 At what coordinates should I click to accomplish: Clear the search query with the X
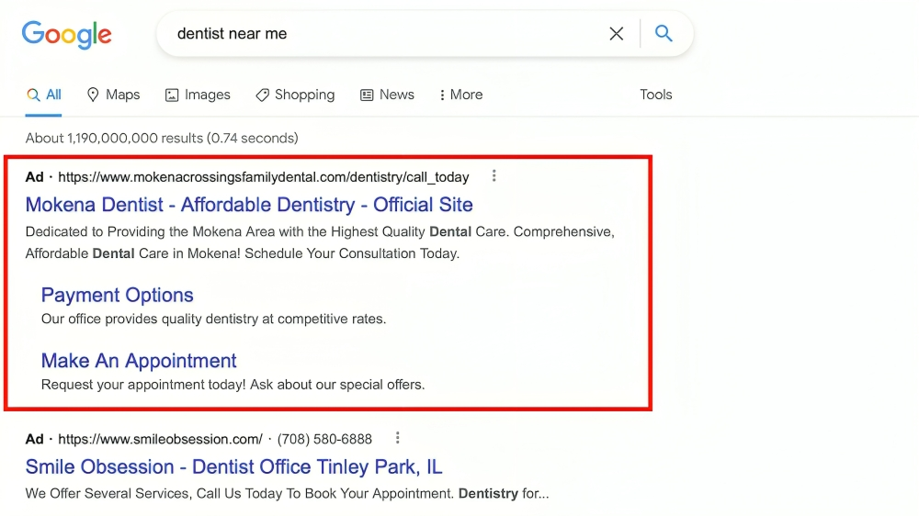coord(616,34)
